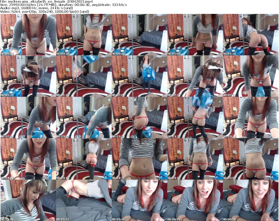Pick the thumbnail stamped 00:05:45
The width and height of the screenshot is (279, 221).
[x=139, y=200]
